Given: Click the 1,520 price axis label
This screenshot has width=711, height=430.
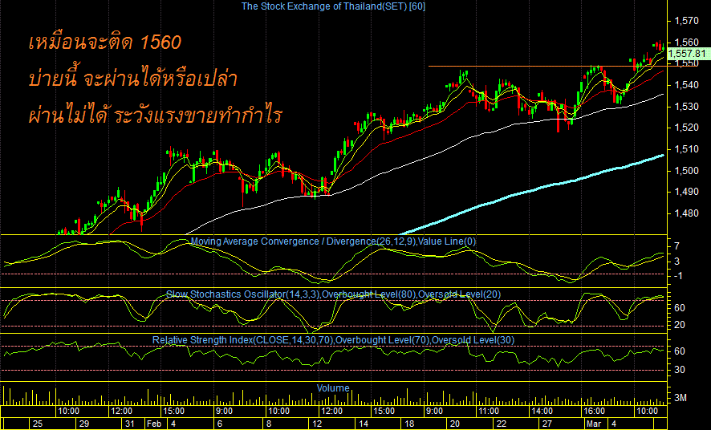Looking at the screenshot, I should pos(686,128).
